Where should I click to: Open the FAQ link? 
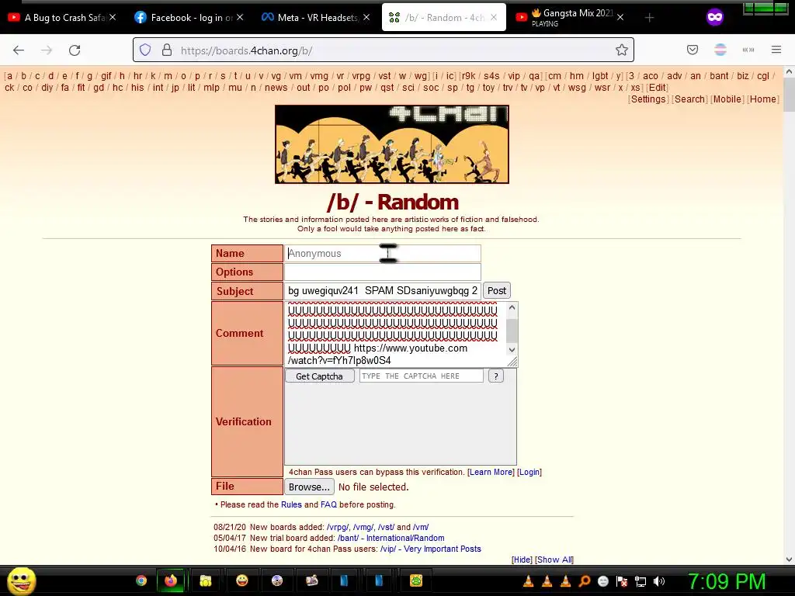328,504
